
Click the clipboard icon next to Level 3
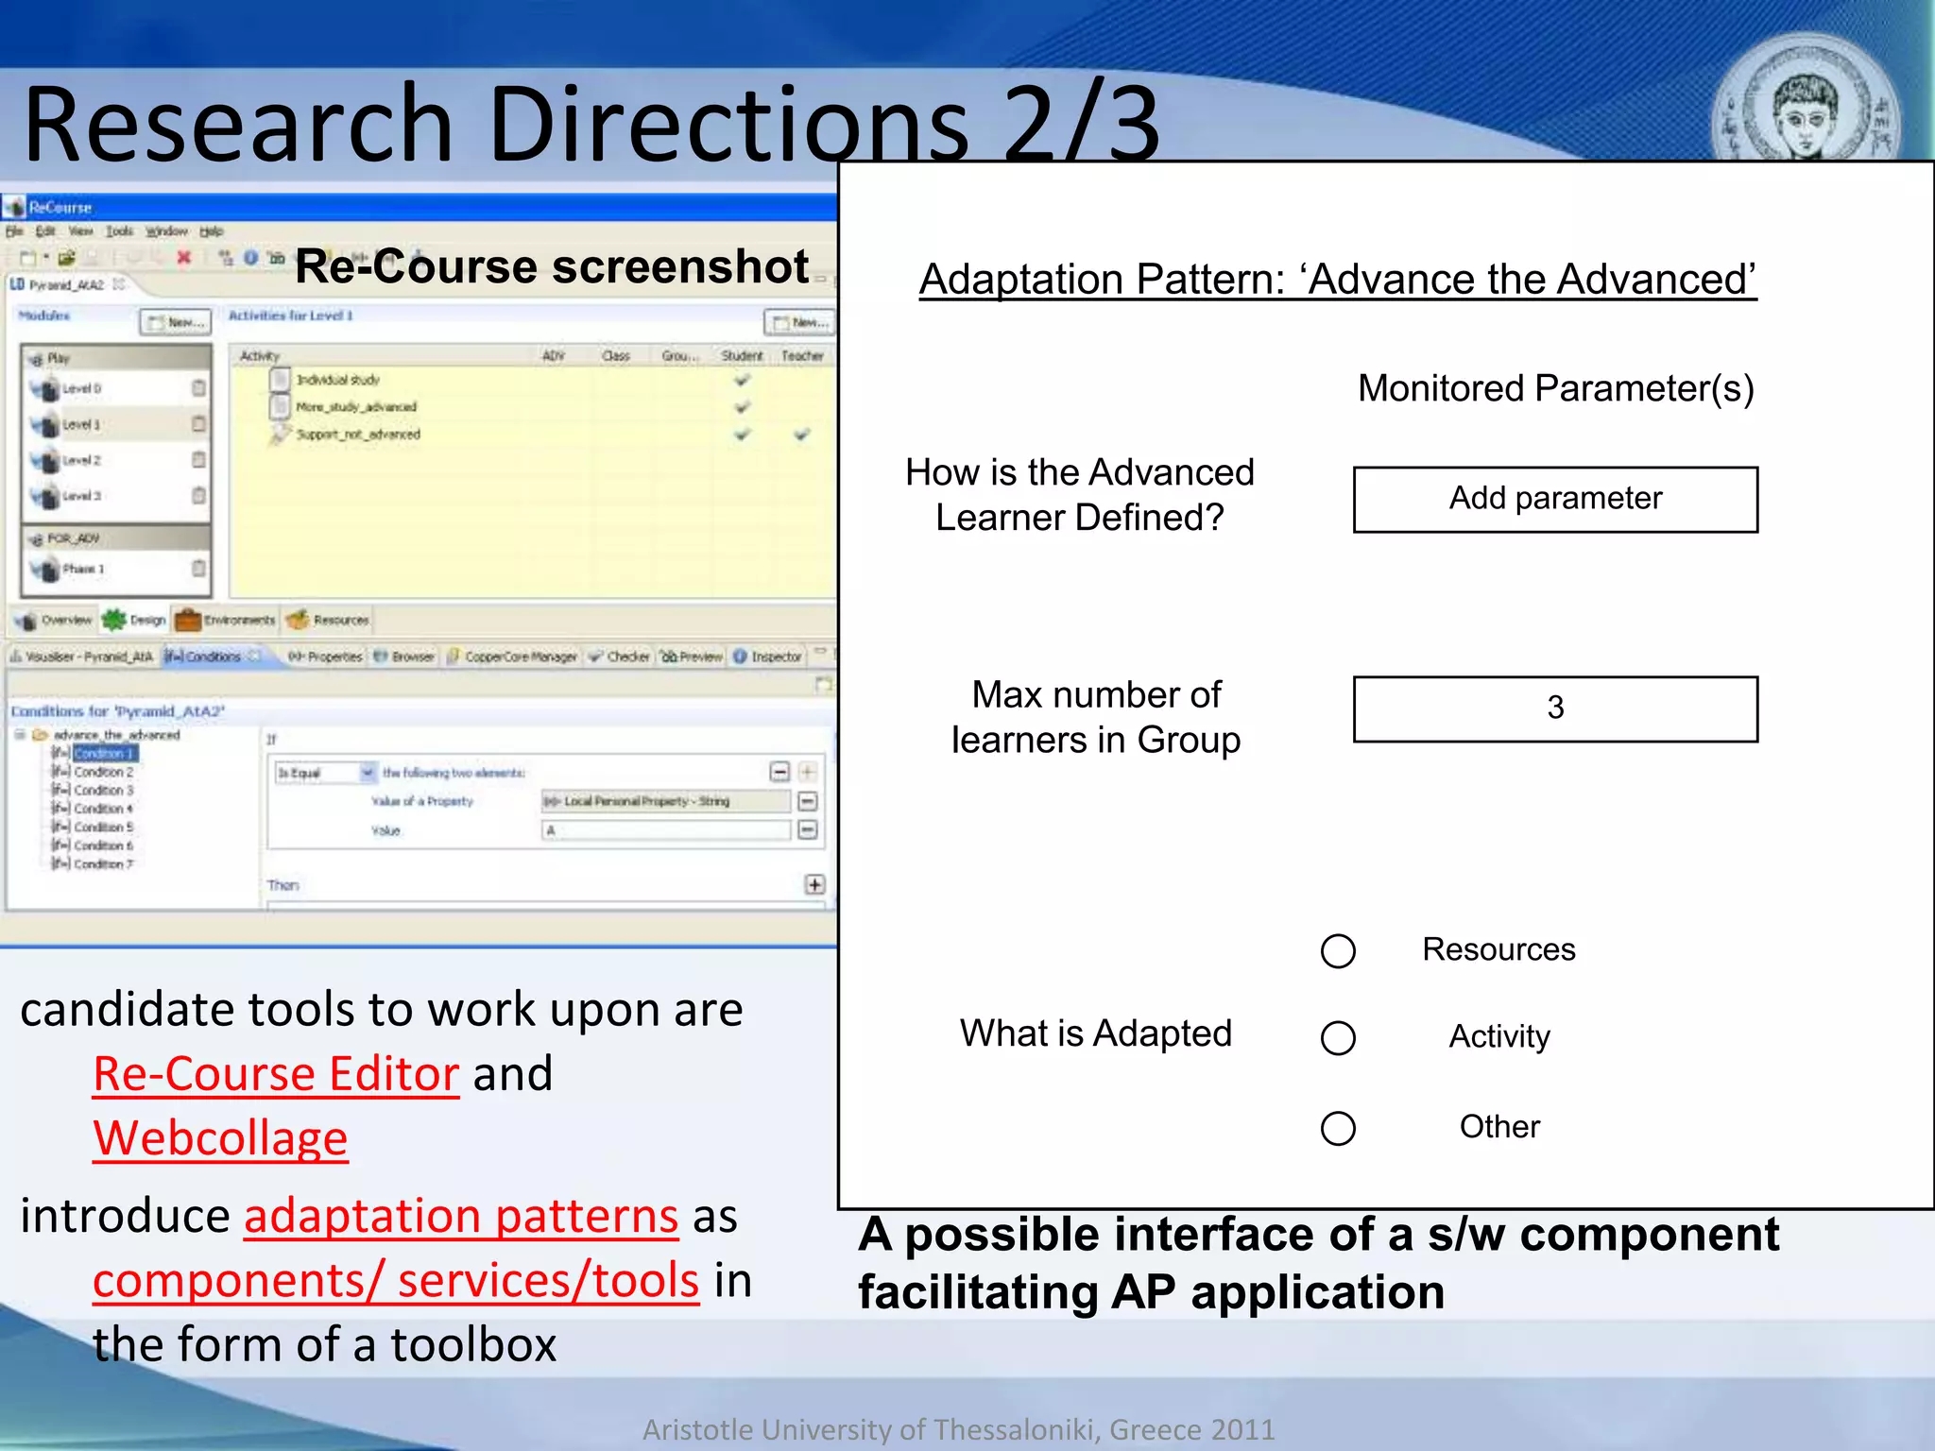(198, 495)
